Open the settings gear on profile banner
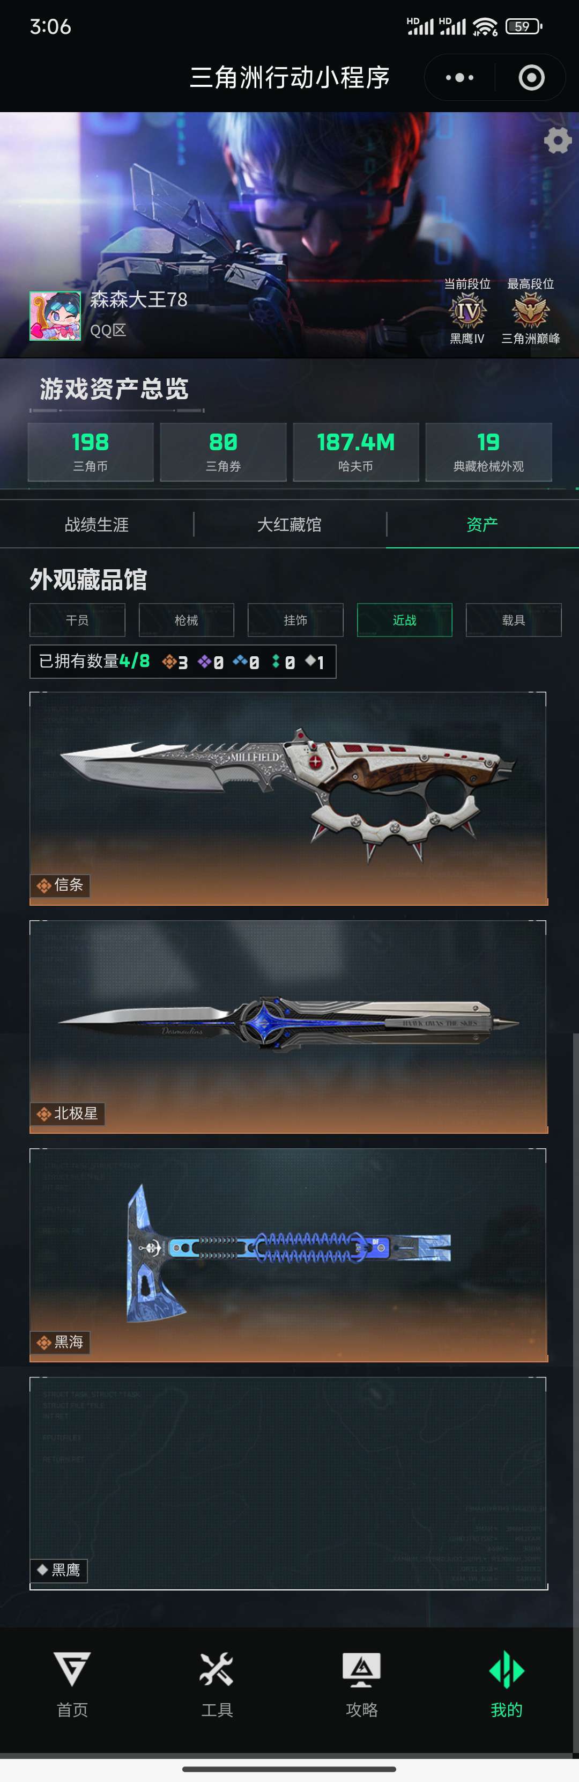The width and height of the screenshot is (579, 1782). [x=558, y=141]
